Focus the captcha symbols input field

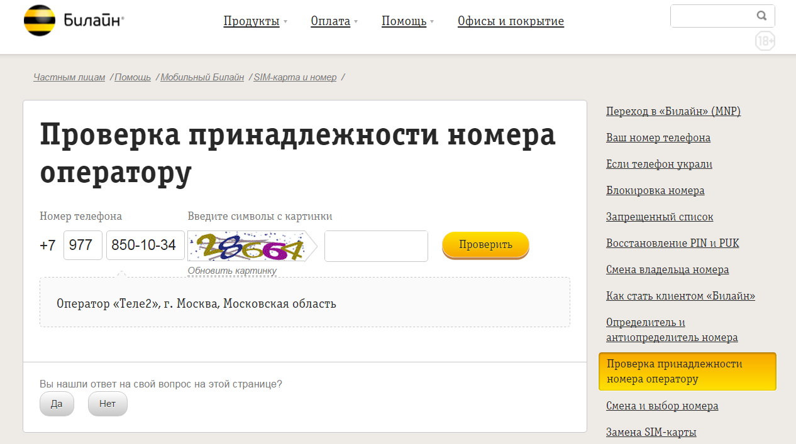pyautogui.click(x=376, y=246)
